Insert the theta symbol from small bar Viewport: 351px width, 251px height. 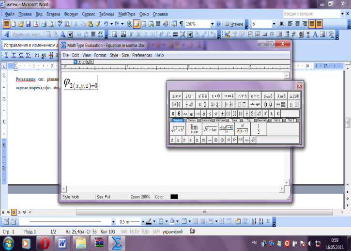click(179, 113)
